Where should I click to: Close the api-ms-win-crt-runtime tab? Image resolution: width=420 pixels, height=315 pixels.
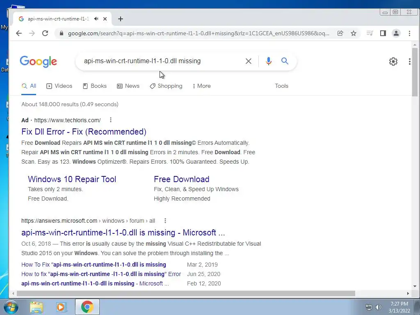click(105, 19)
